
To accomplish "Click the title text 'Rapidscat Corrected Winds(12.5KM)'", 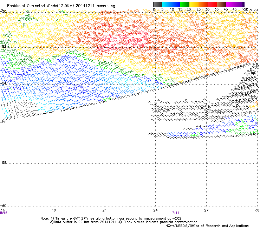I will click(40, 6).
